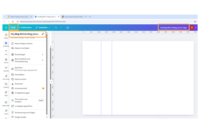Screen dimensions: 200x133
Task: Open the Datei menu
Action: (13, 27)
